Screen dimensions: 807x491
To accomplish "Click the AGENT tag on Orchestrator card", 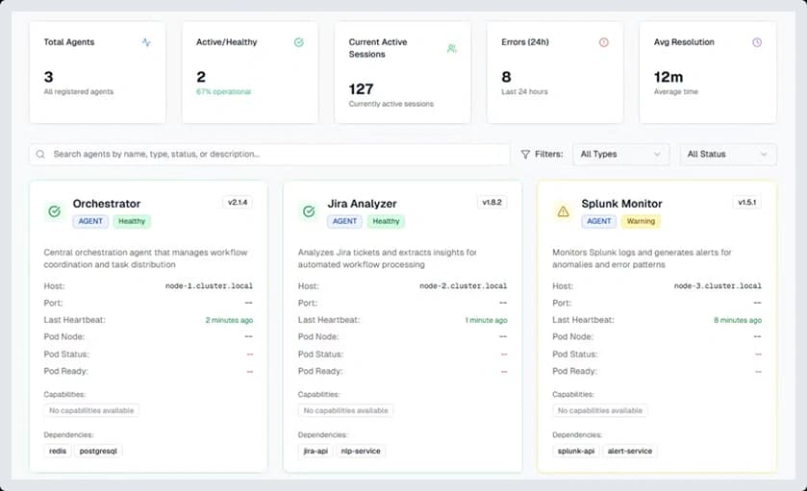I will pos(90,221).
